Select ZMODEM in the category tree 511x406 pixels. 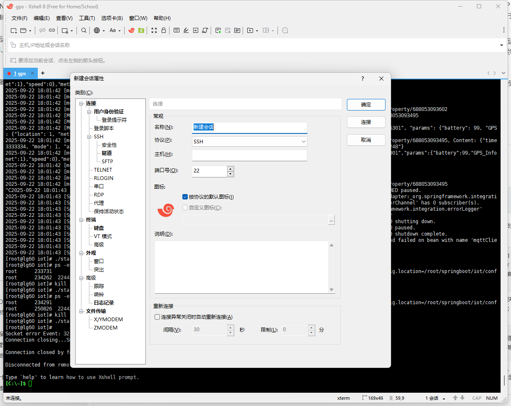click(x=106, y=328)
